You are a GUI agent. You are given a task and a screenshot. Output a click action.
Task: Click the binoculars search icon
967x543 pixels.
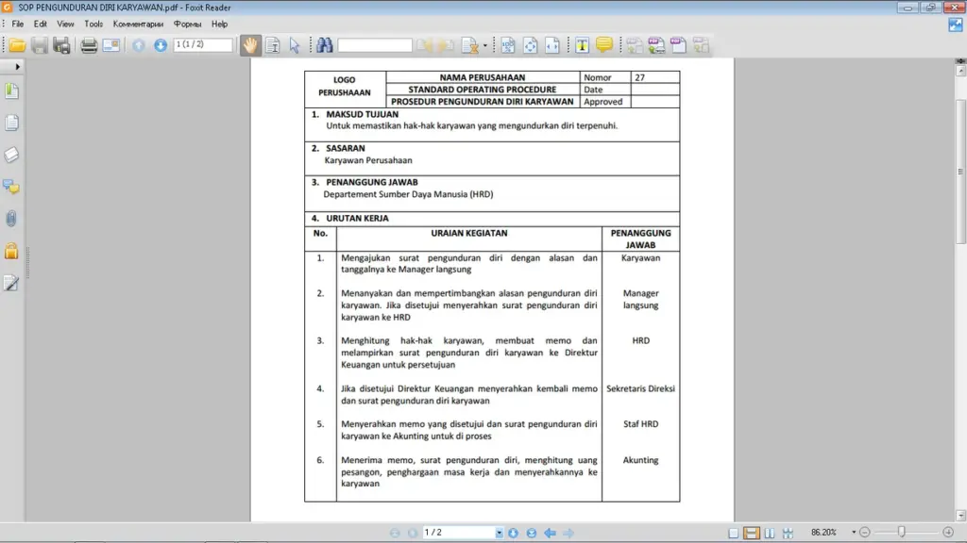coord(325,45)
